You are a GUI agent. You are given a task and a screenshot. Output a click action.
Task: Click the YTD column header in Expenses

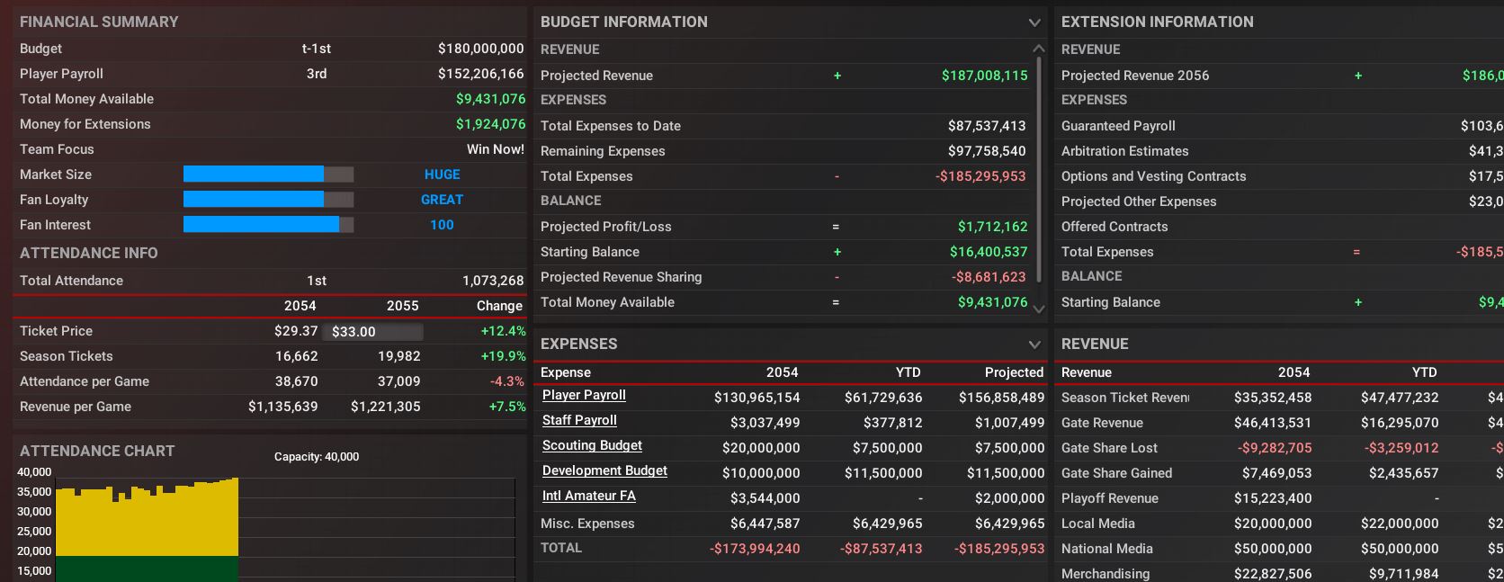pyautogui.click(x=908, y=372)
